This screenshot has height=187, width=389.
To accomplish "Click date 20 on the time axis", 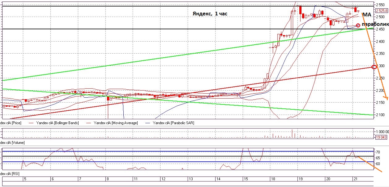I will click(x=327, y=179).
